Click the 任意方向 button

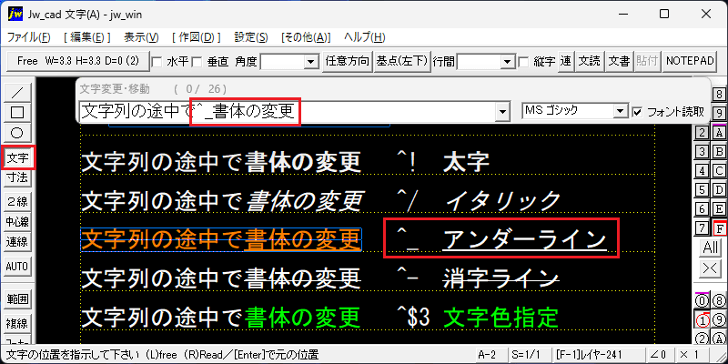(348, 61)
